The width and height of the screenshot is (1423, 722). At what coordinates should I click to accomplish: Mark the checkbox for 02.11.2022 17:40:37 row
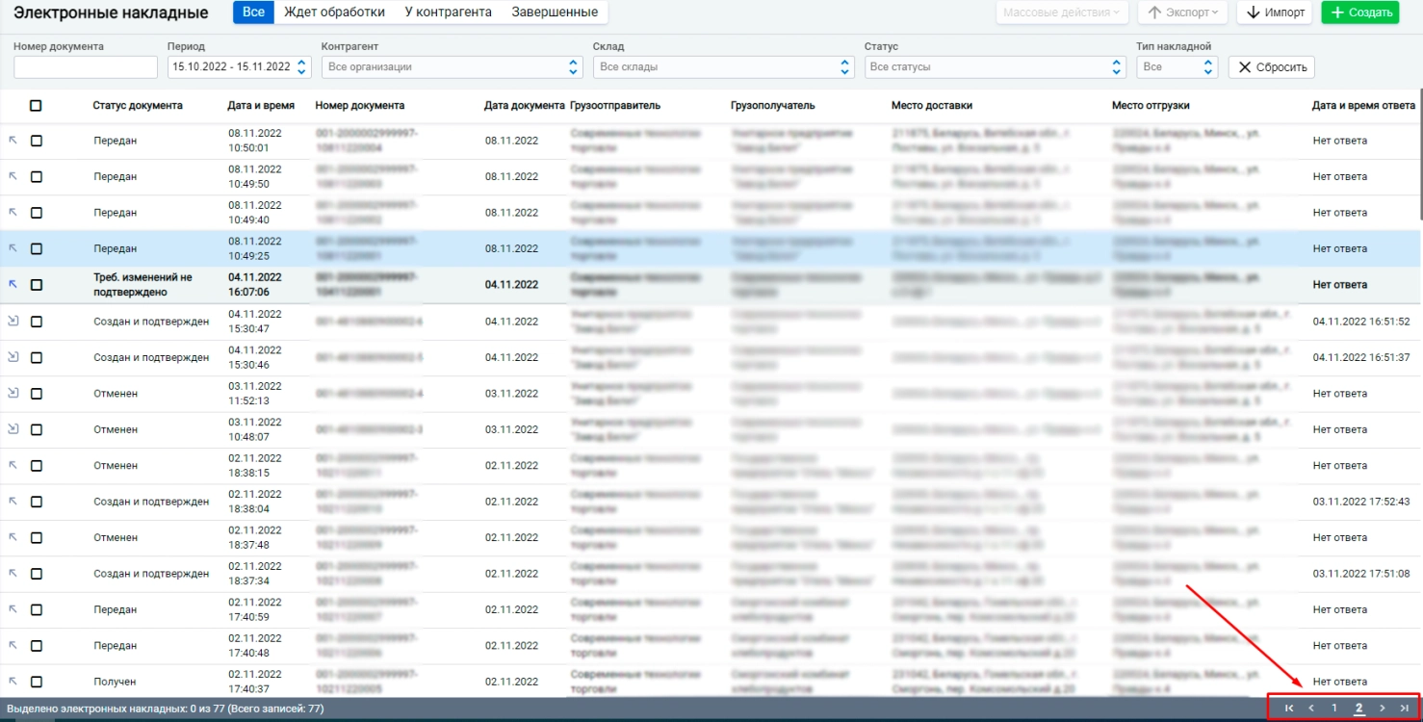click(x=37, y=682)
